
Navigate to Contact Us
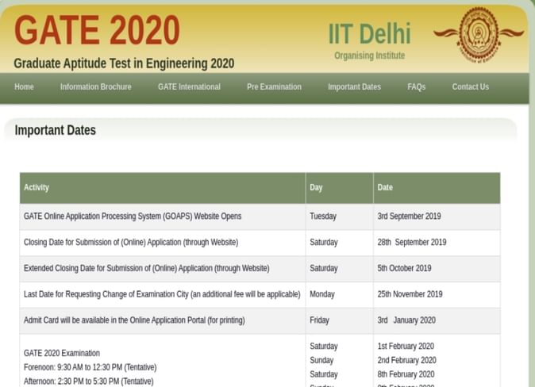(470, 87)
